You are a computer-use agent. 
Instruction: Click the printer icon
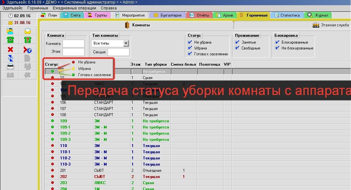pyautogui.click(x=10, y=67)
